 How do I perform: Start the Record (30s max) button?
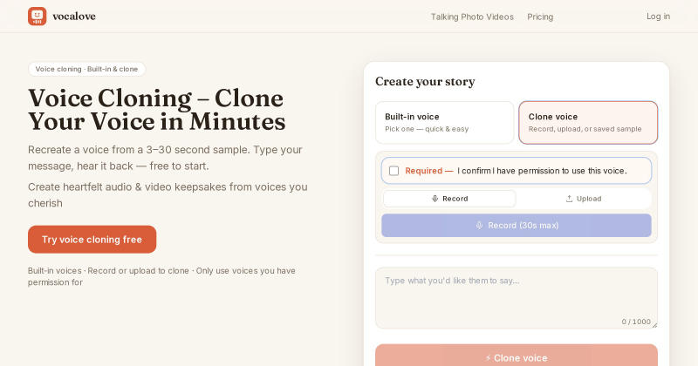517,226
